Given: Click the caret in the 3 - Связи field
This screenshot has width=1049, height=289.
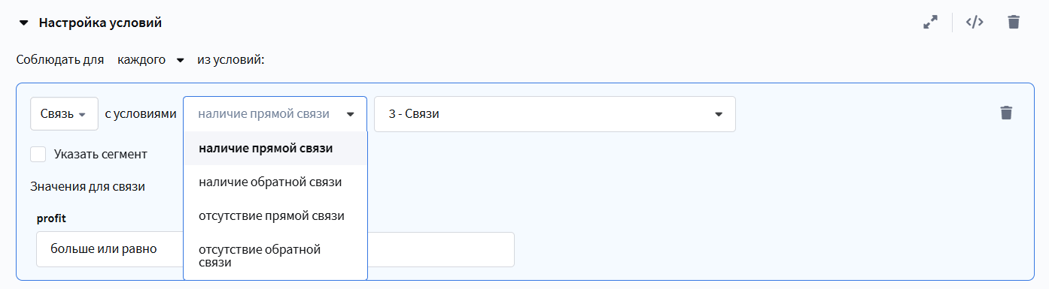Looking at the screenshot, I should pyautogui.click(x=719, y=114).
